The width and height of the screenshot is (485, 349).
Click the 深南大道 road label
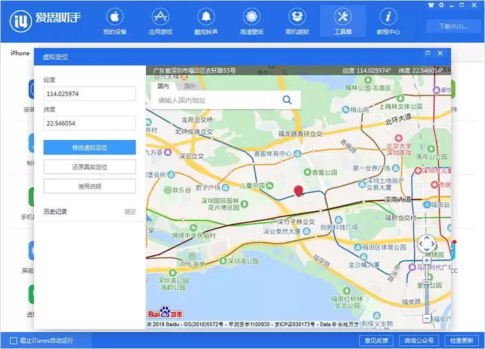(398, 200)
